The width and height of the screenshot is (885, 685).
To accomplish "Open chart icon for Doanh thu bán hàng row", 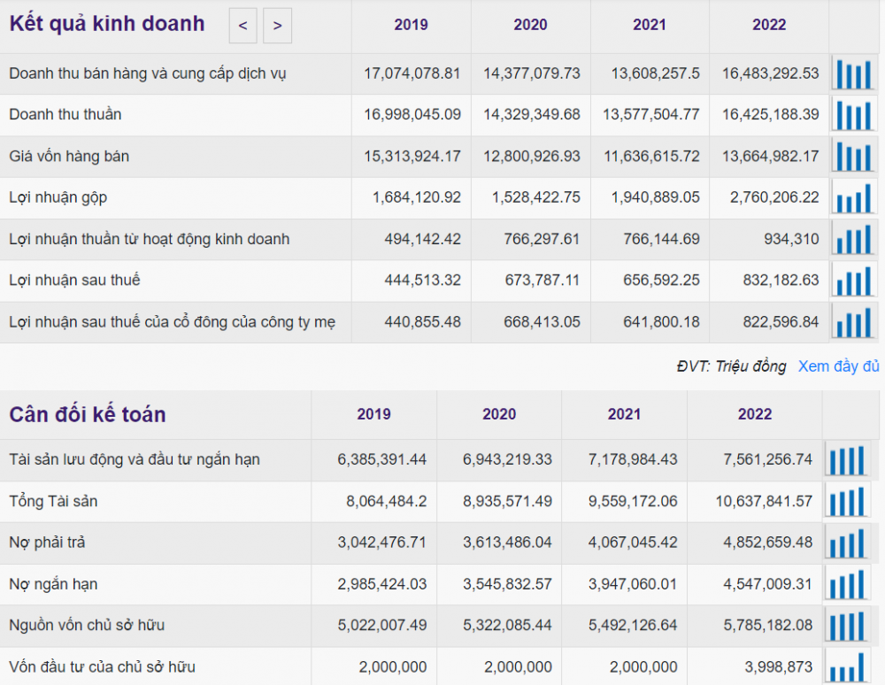I will (854, 74).
